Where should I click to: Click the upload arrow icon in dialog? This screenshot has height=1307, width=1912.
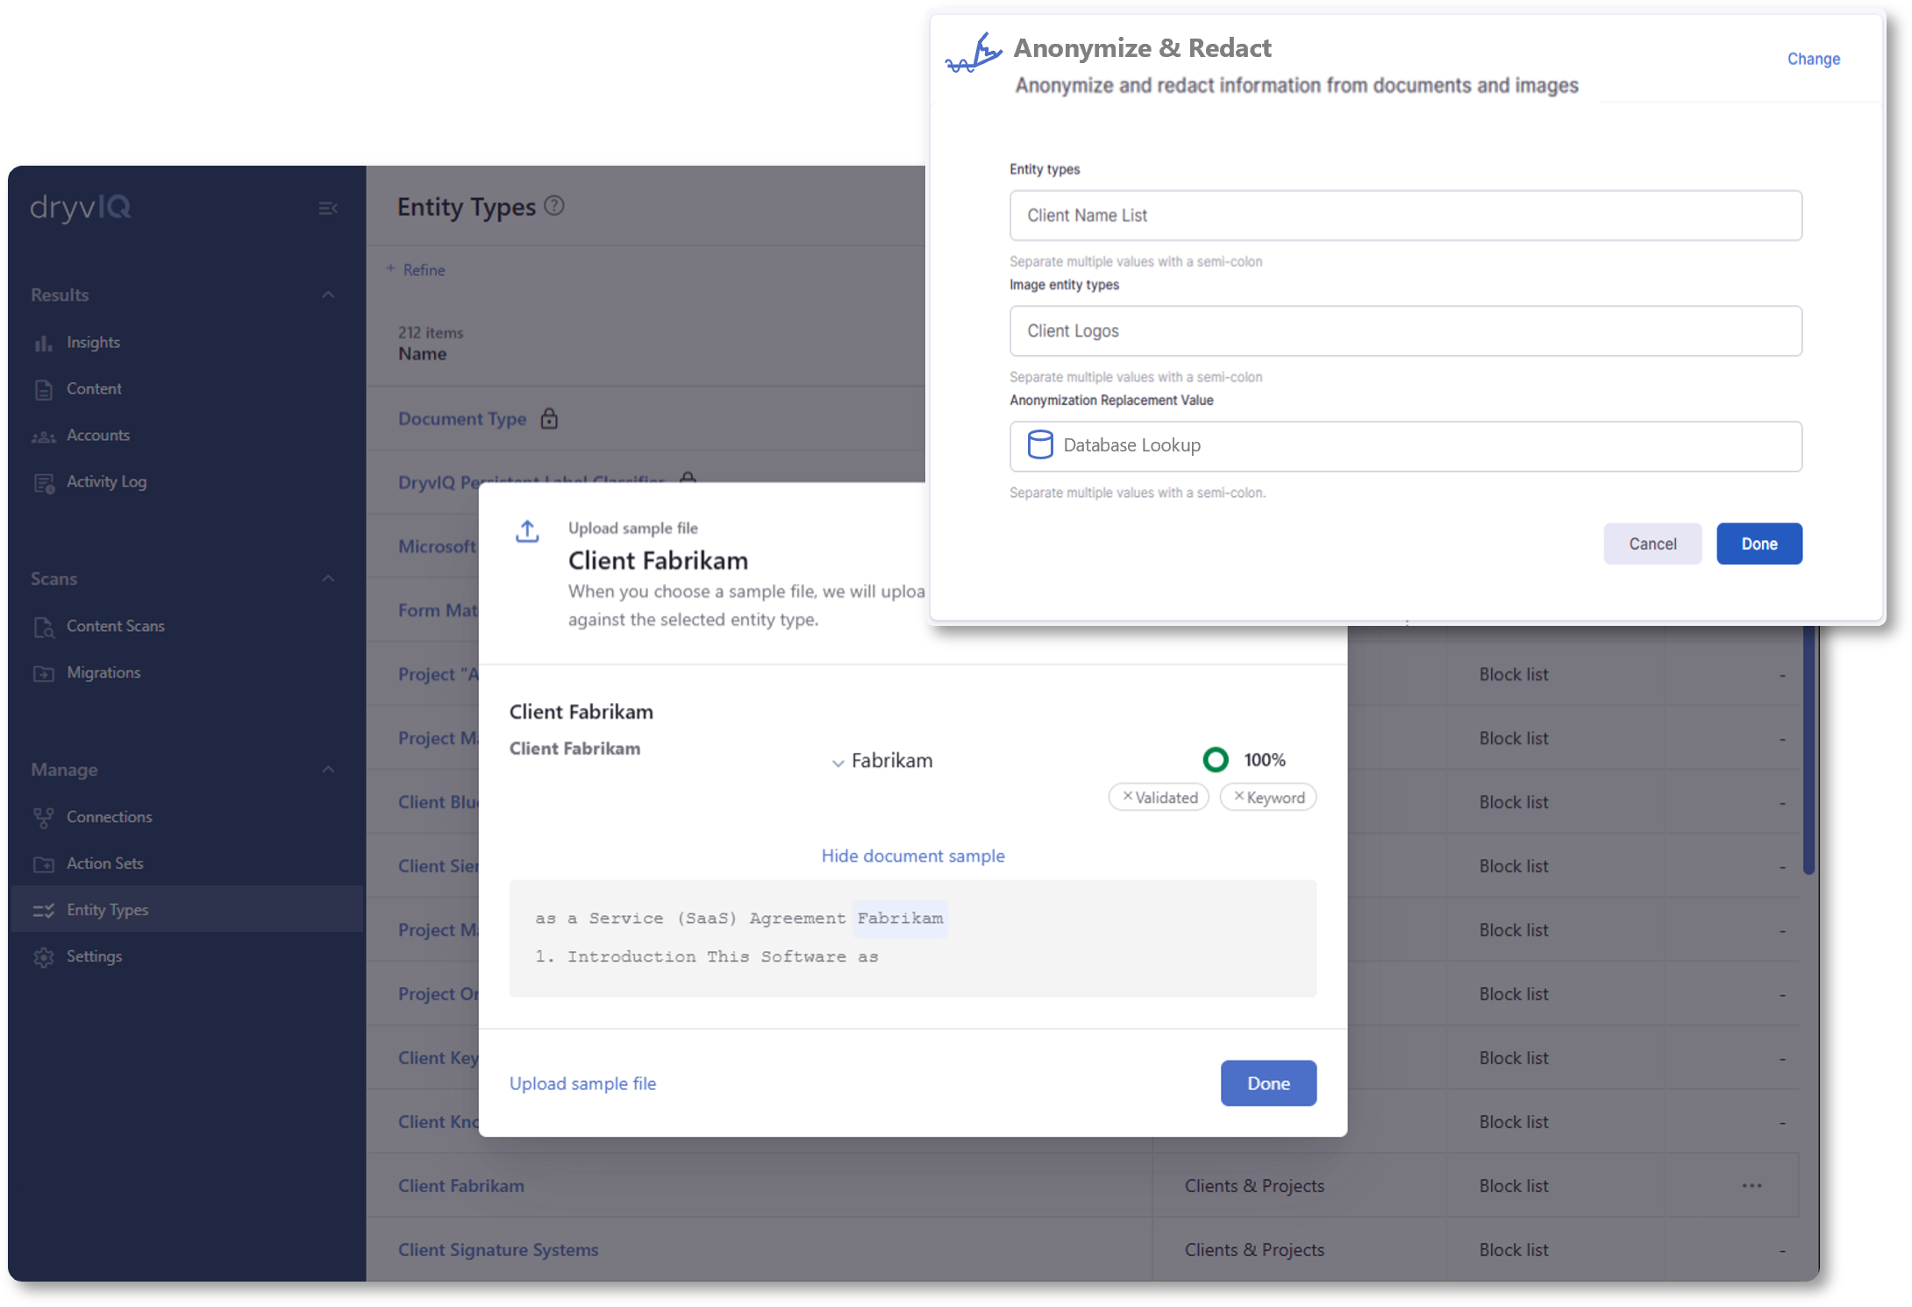point(527,531)
